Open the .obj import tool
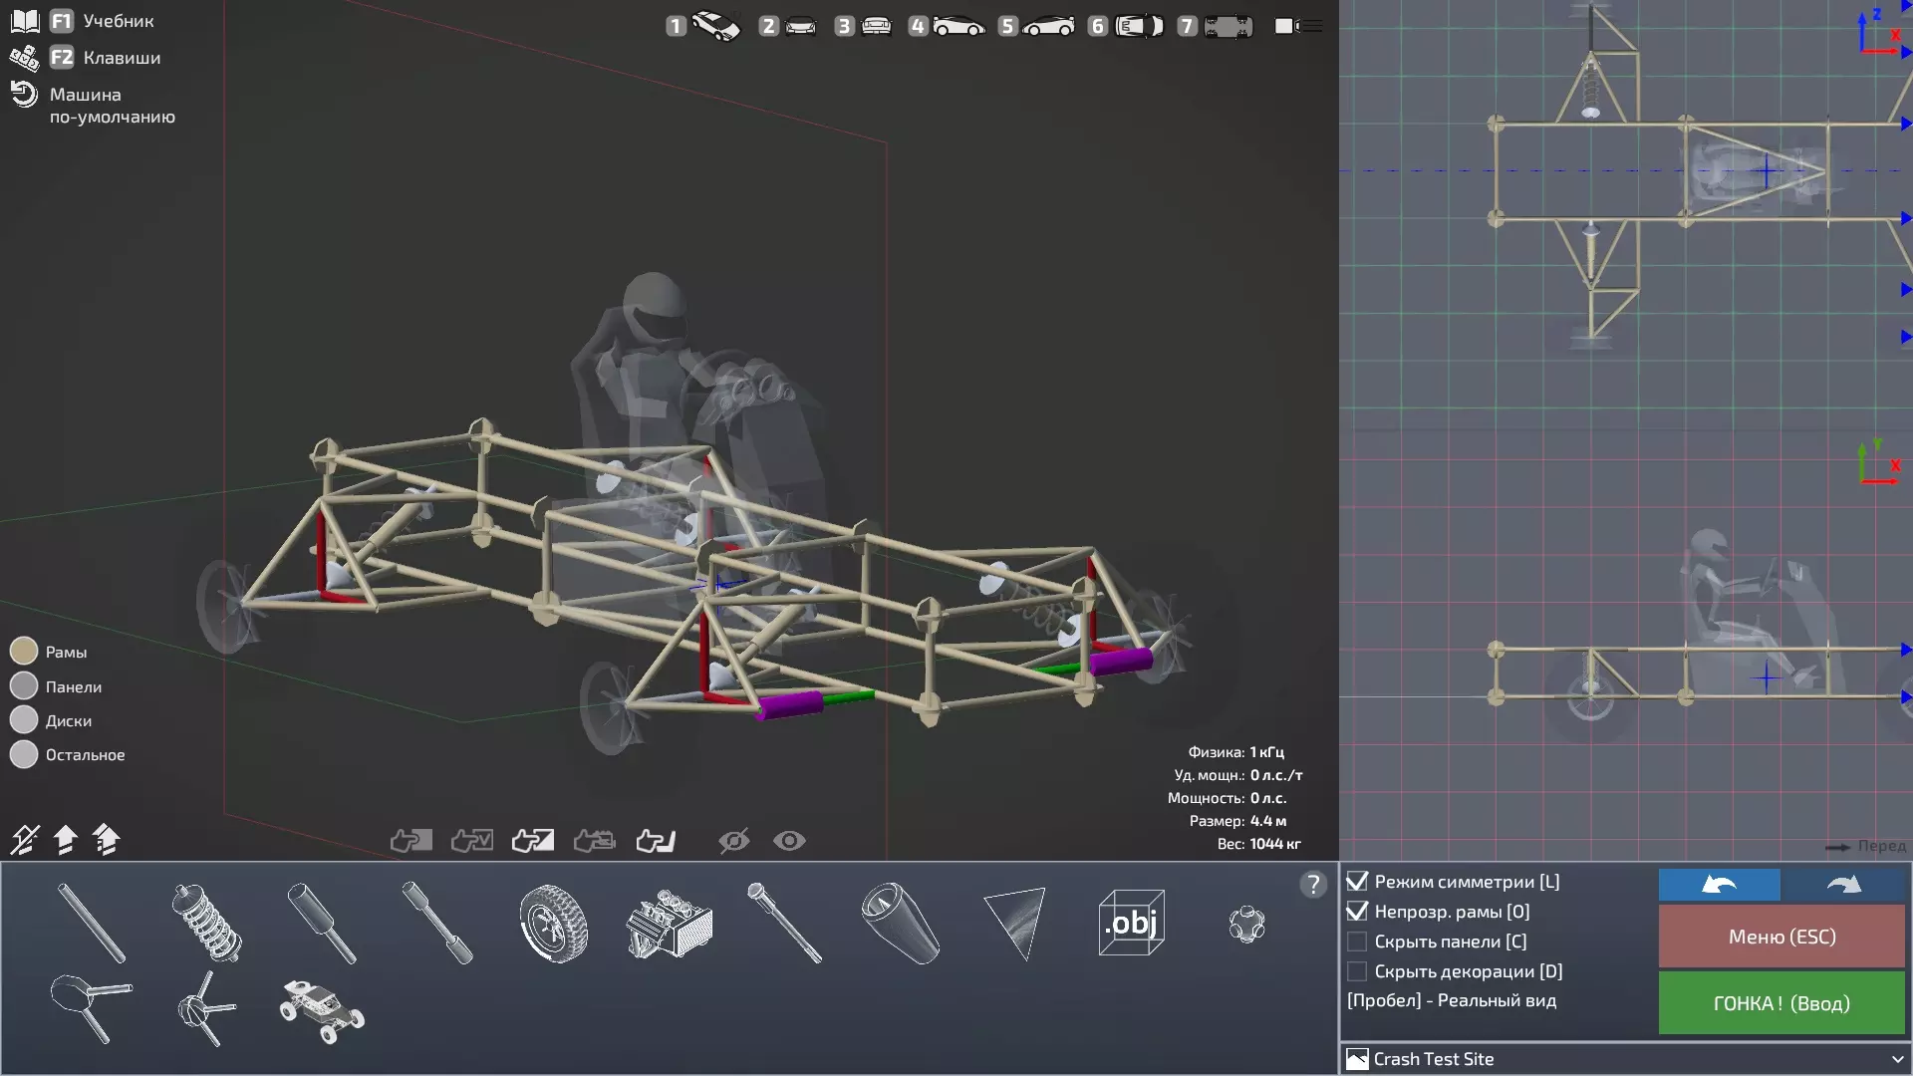 pyautogui.click(x=1131, y=924)
